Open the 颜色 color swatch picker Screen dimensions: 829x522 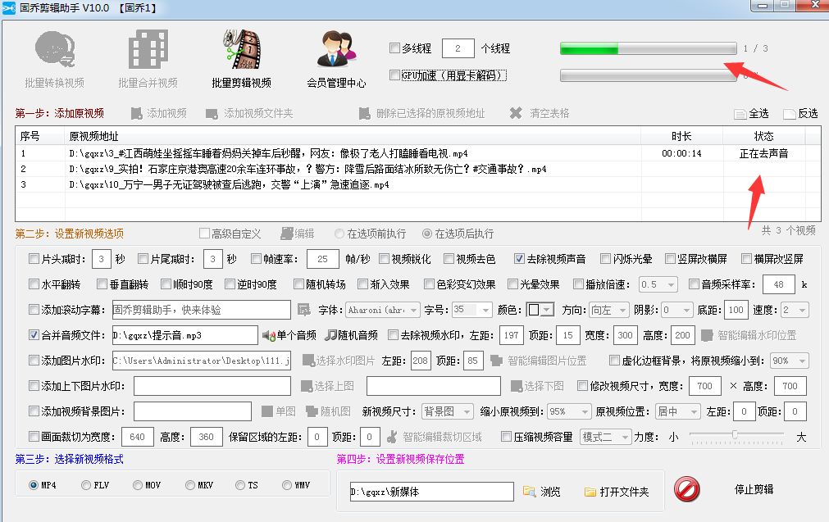click(x=540, y=310)
